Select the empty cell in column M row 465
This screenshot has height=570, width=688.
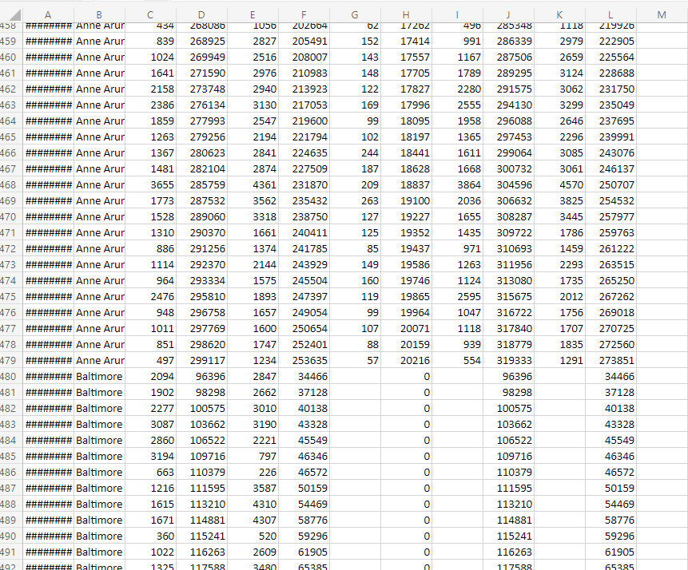click(x=661, y=137)
